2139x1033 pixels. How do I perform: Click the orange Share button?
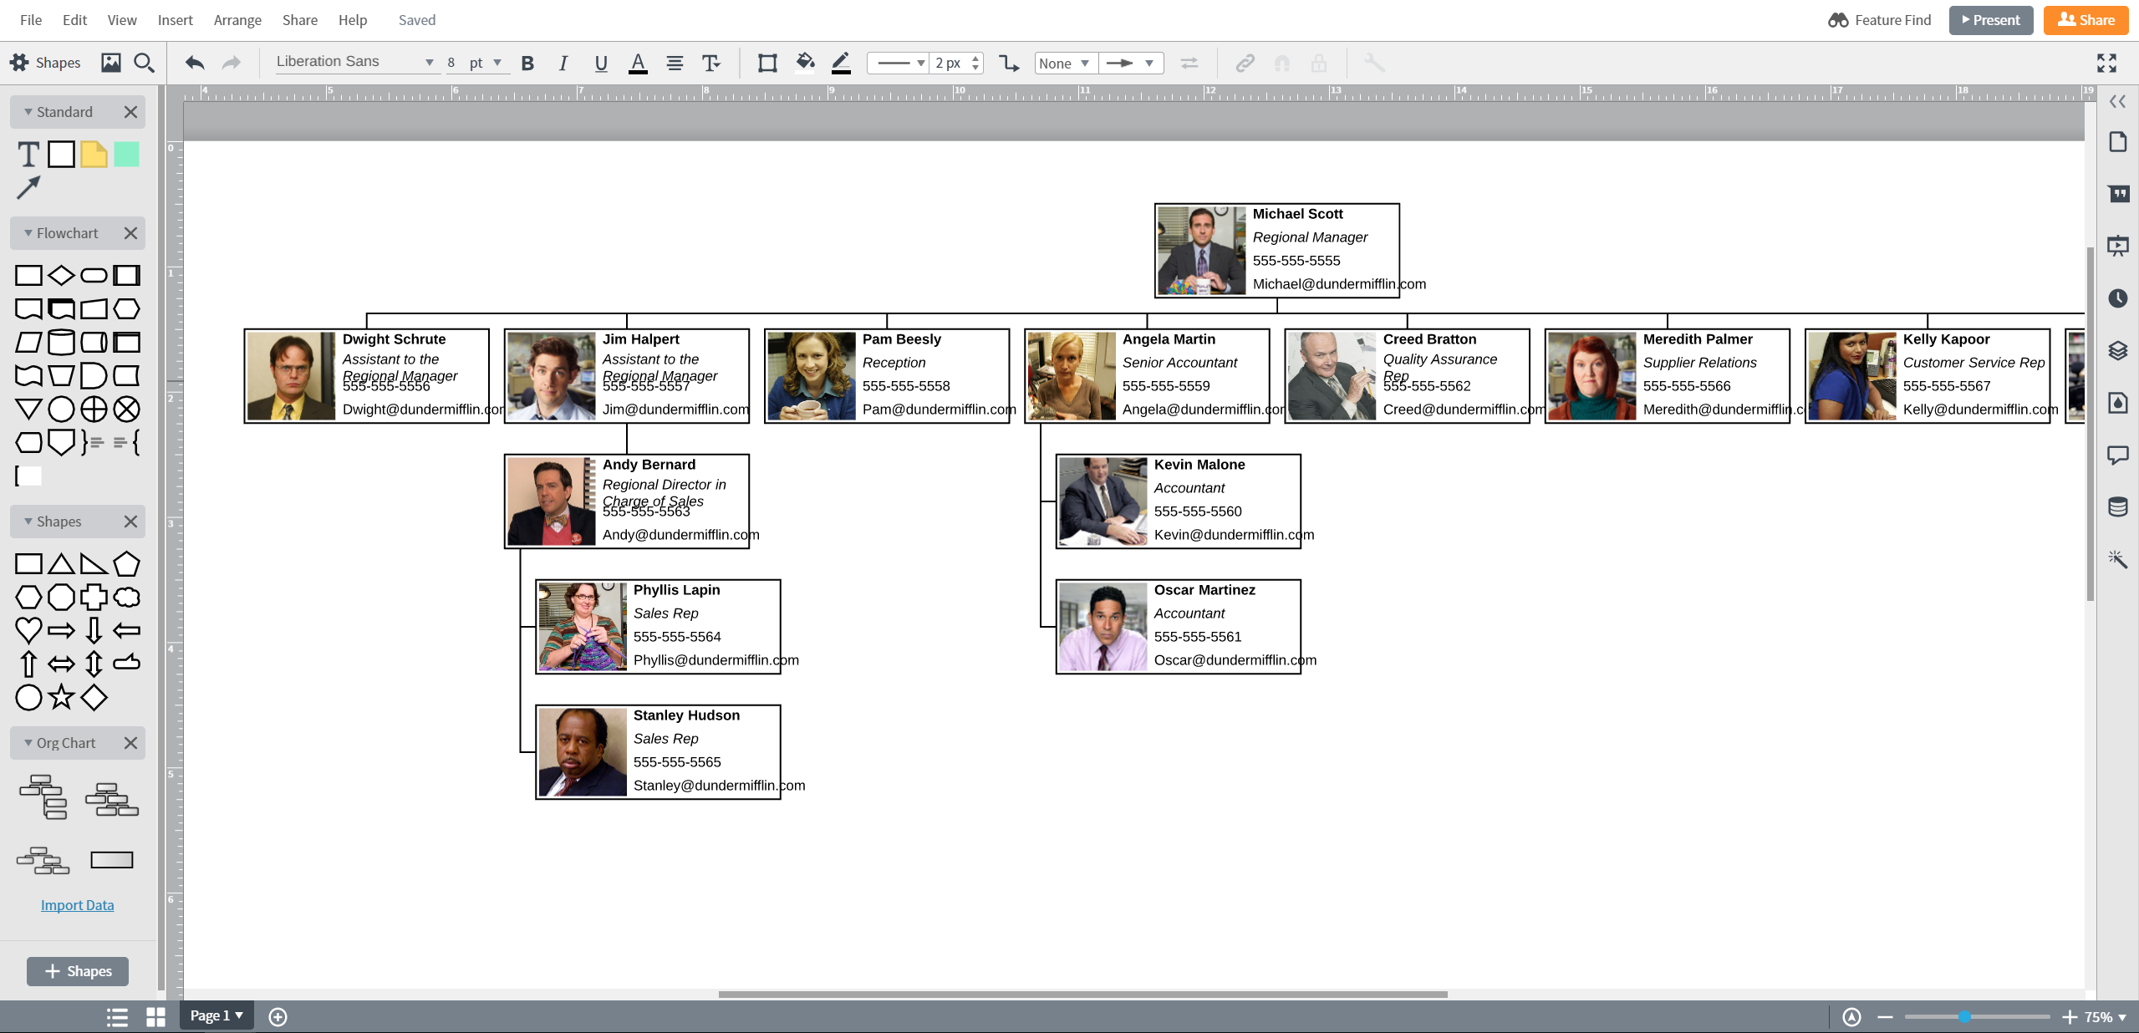tap(2086, 20)
